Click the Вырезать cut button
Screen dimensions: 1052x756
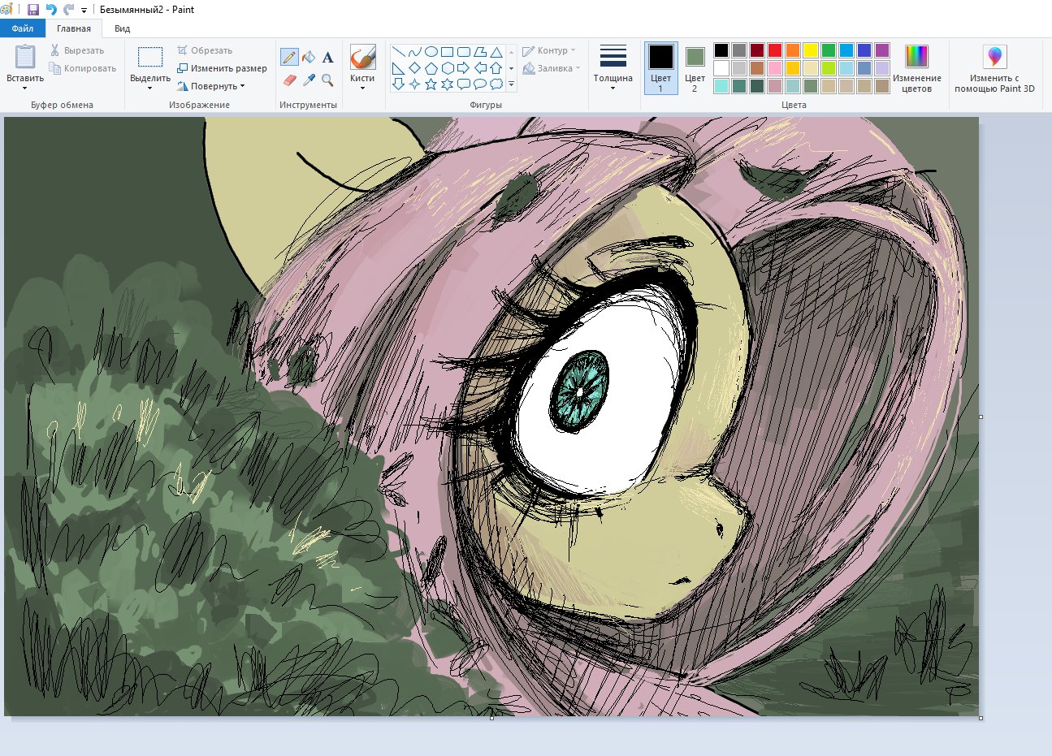(76, 50)
